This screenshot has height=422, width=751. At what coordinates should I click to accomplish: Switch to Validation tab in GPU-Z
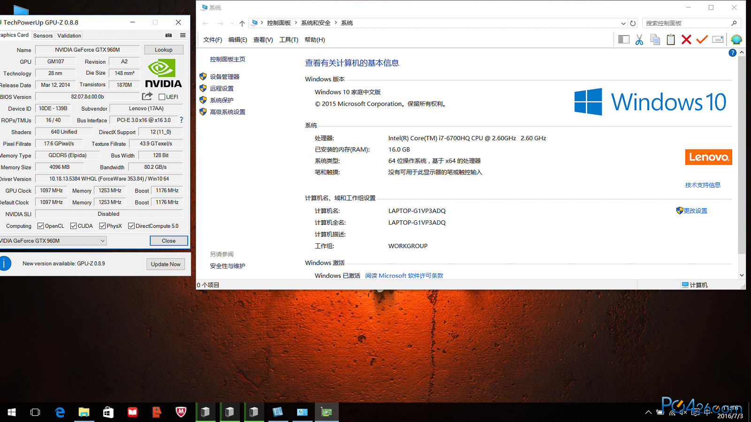click(69, 36)
